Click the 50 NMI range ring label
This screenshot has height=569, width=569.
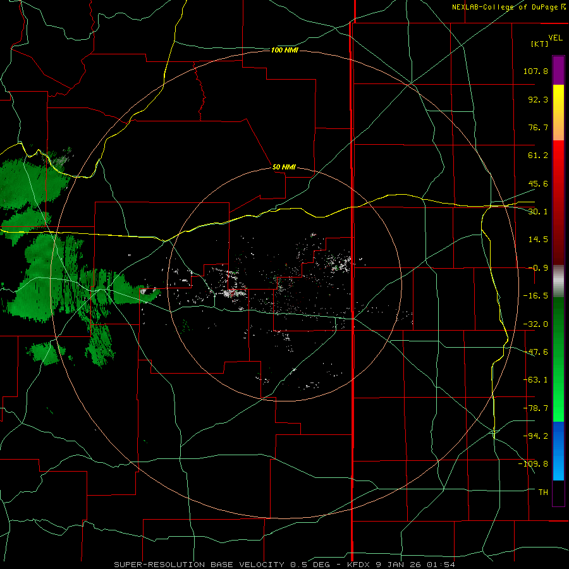click(284, 167)
